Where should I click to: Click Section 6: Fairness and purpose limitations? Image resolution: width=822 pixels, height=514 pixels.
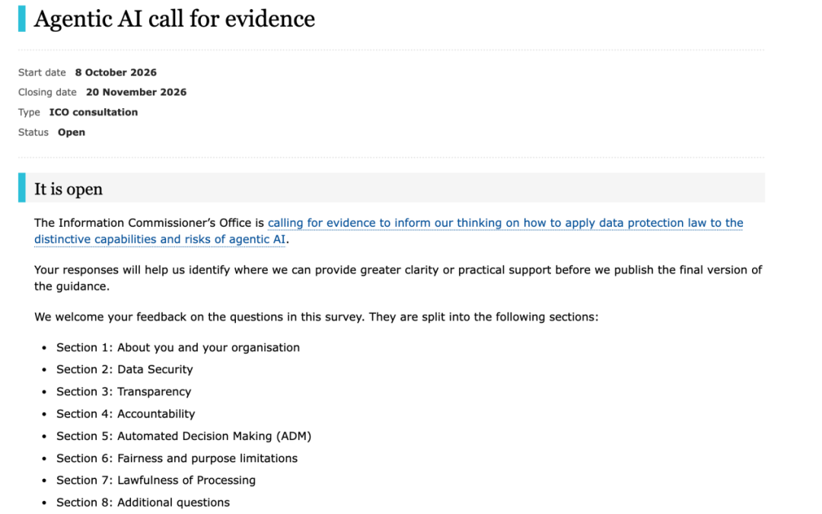[177, 458]
